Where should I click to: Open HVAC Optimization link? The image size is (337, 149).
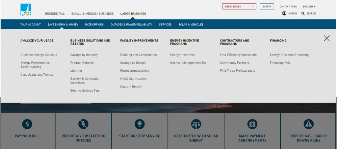134,79
